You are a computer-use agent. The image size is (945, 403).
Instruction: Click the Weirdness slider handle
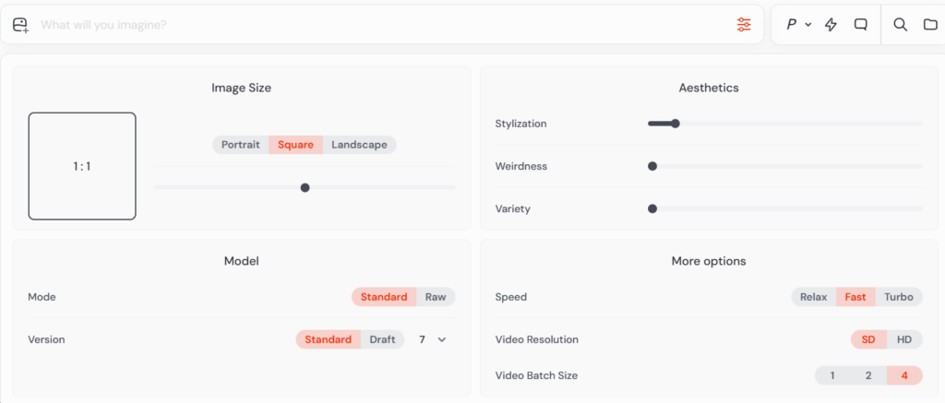(652, 166)
